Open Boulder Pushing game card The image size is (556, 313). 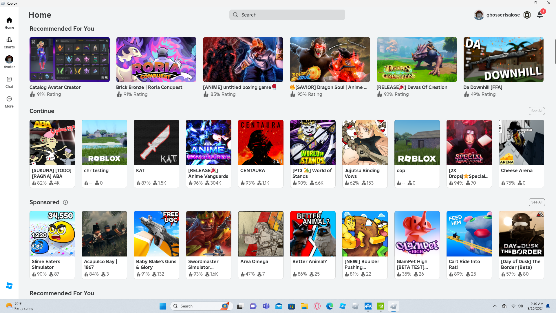(365, 245)
